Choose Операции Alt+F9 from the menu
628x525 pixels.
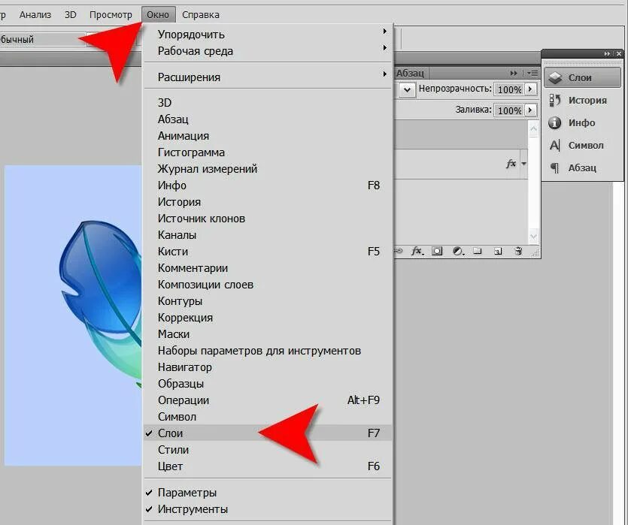[x=268, y=400]
